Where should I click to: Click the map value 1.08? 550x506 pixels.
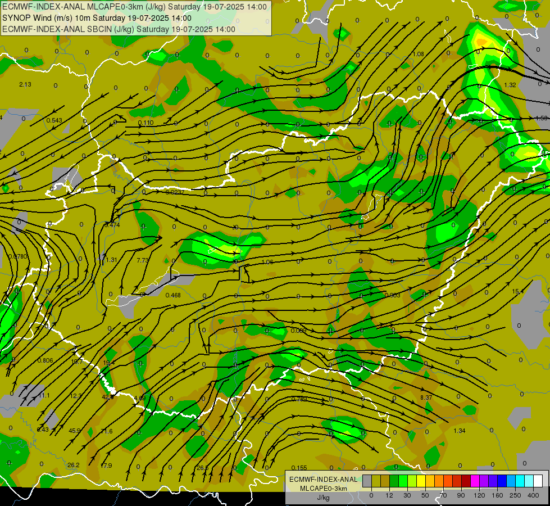(418, 54)
